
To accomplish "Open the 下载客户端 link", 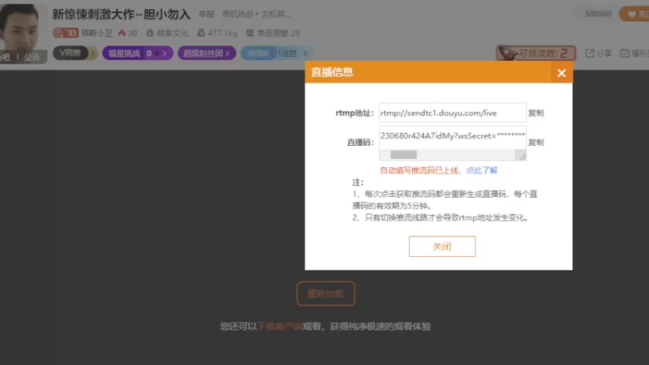I will pyautogui.click(x=280, y=327).
